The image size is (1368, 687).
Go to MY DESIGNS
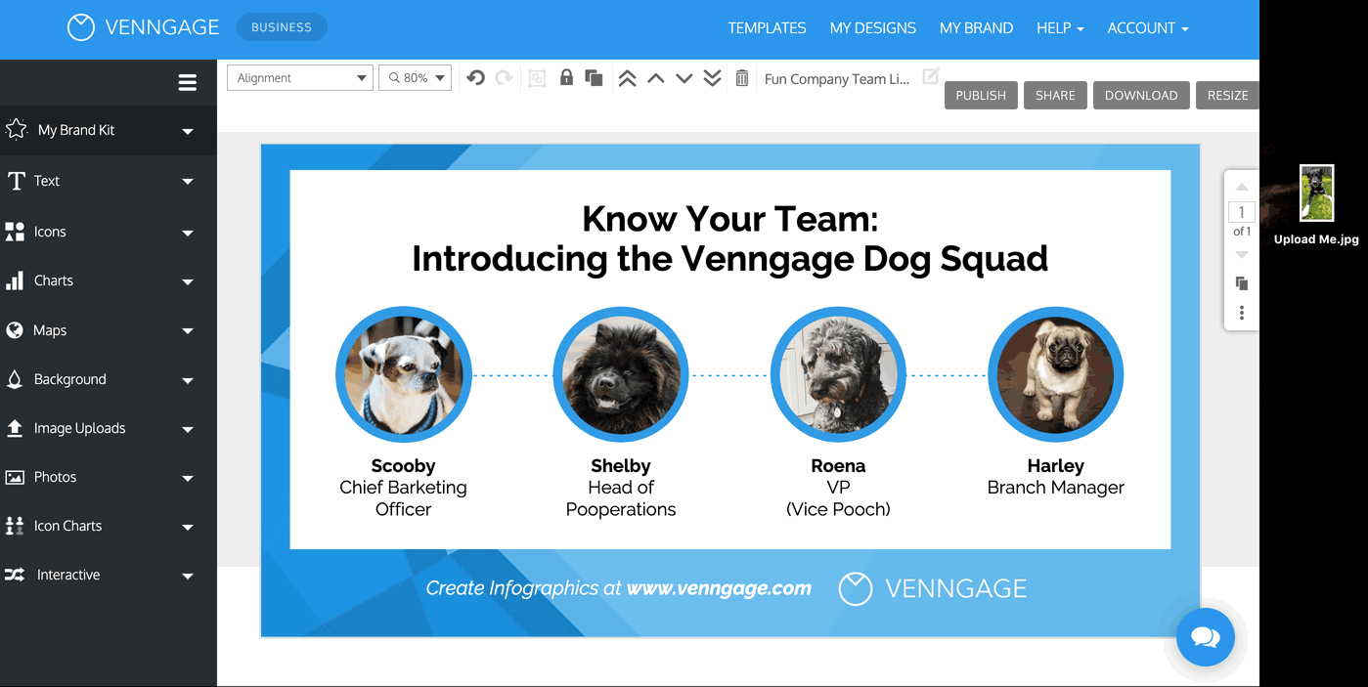[873, 28]
